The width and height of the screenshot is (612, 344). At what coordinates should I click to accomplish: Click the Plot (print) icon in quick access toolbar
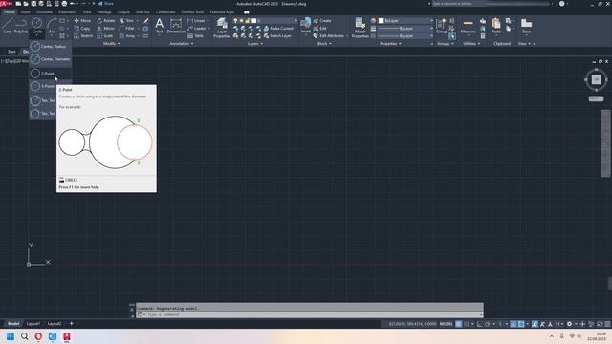(x=64, y=4)
